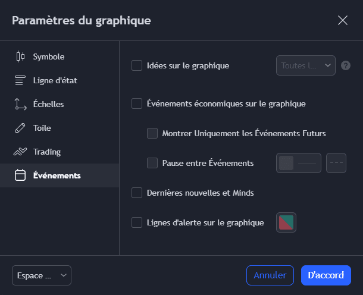Click the Symbole candlestick icon
363x295 pixels.
pos(20,57)
